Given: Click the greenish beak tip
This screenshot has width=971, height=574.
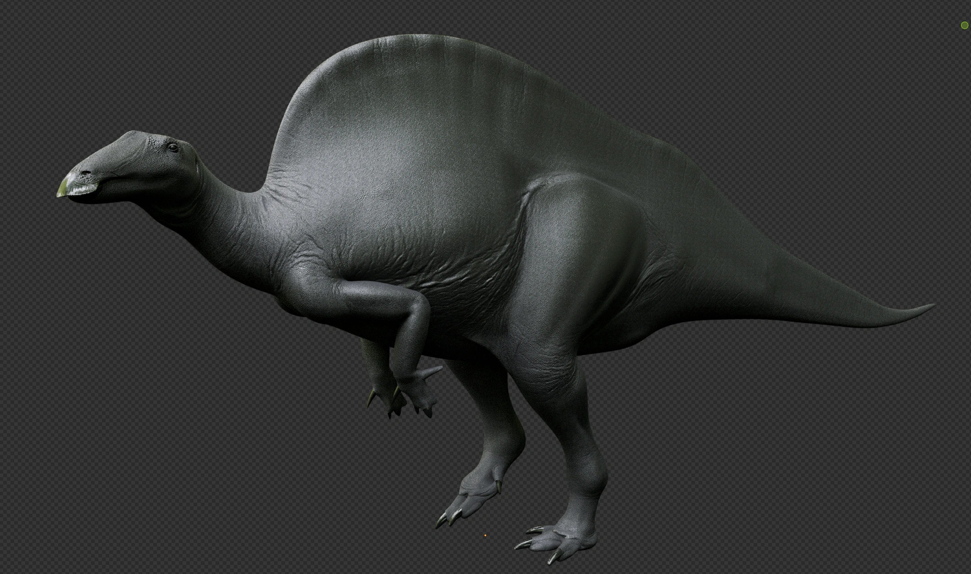Looking at the screenshot, I should point(63,189).
